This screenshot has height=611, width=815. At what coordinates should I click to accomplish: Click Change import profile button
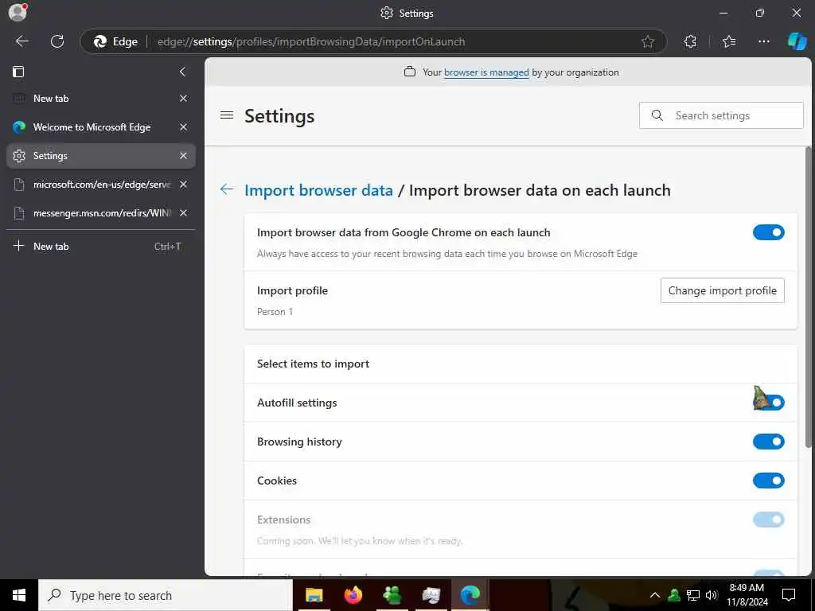(x=722, y=290)
